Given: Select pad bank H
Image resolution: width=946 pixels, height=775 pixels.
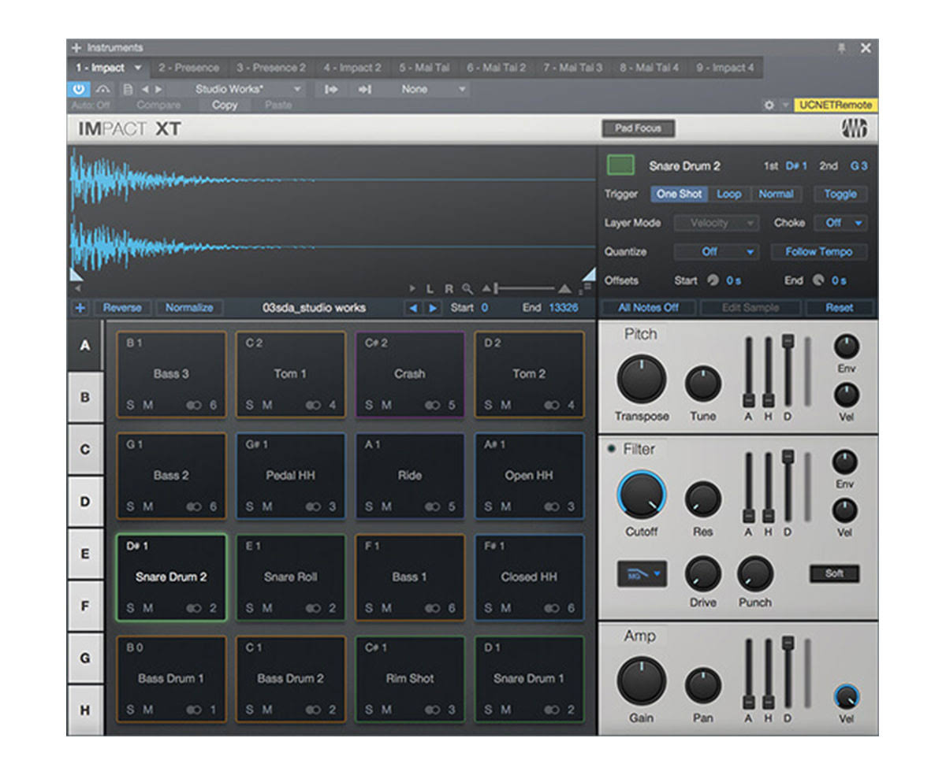Looking at the screenshot, I should coord(85,710).
